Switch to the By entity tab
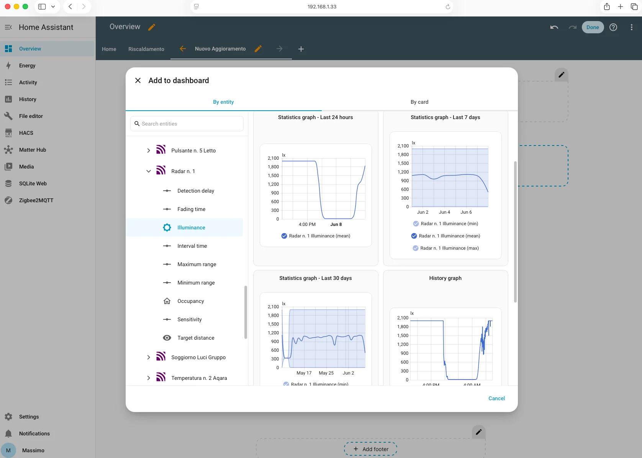Image resolution: width=642 pixels, height=458 pixels. pos(223,102)
